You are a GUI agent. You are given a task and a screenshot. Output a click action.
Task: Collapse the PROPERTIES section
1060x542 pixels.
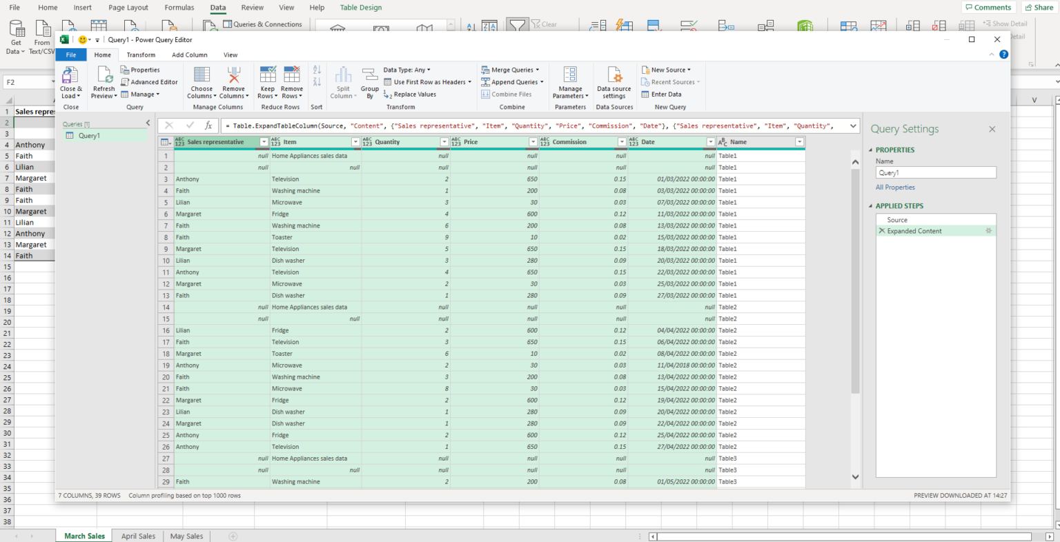[x=870, y=150]
